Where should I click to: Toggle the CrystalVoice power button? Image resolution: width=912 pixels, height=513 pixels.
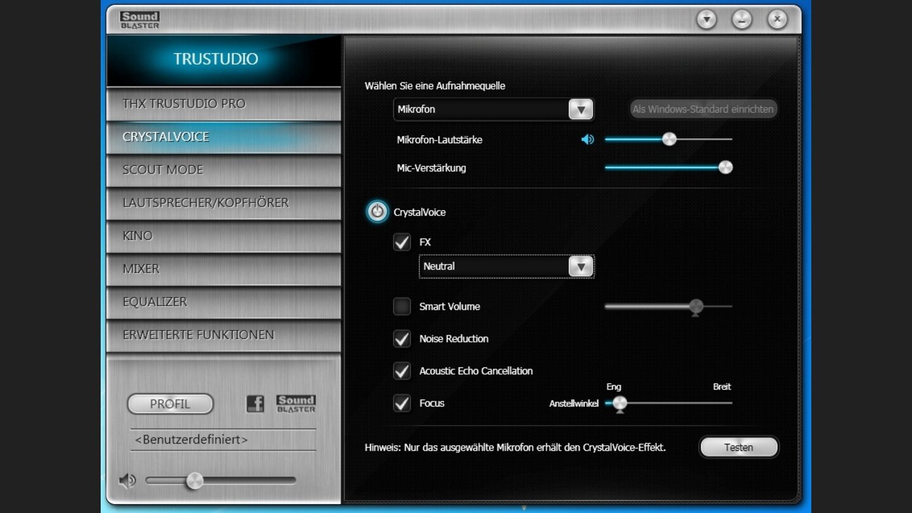[x=377, y=212]
